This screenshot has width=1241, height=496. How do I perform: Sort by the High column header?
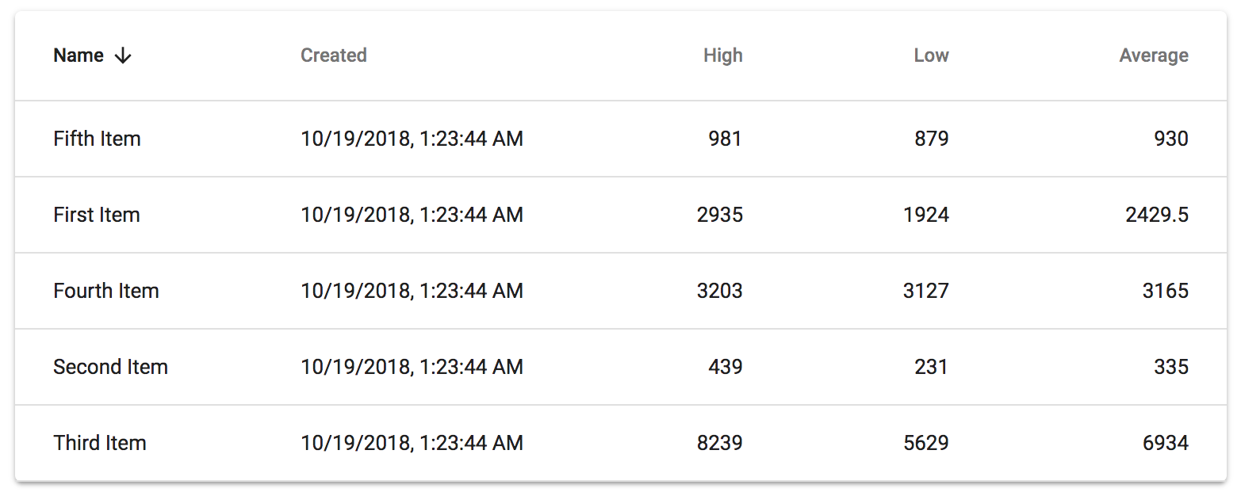point(722,55)
